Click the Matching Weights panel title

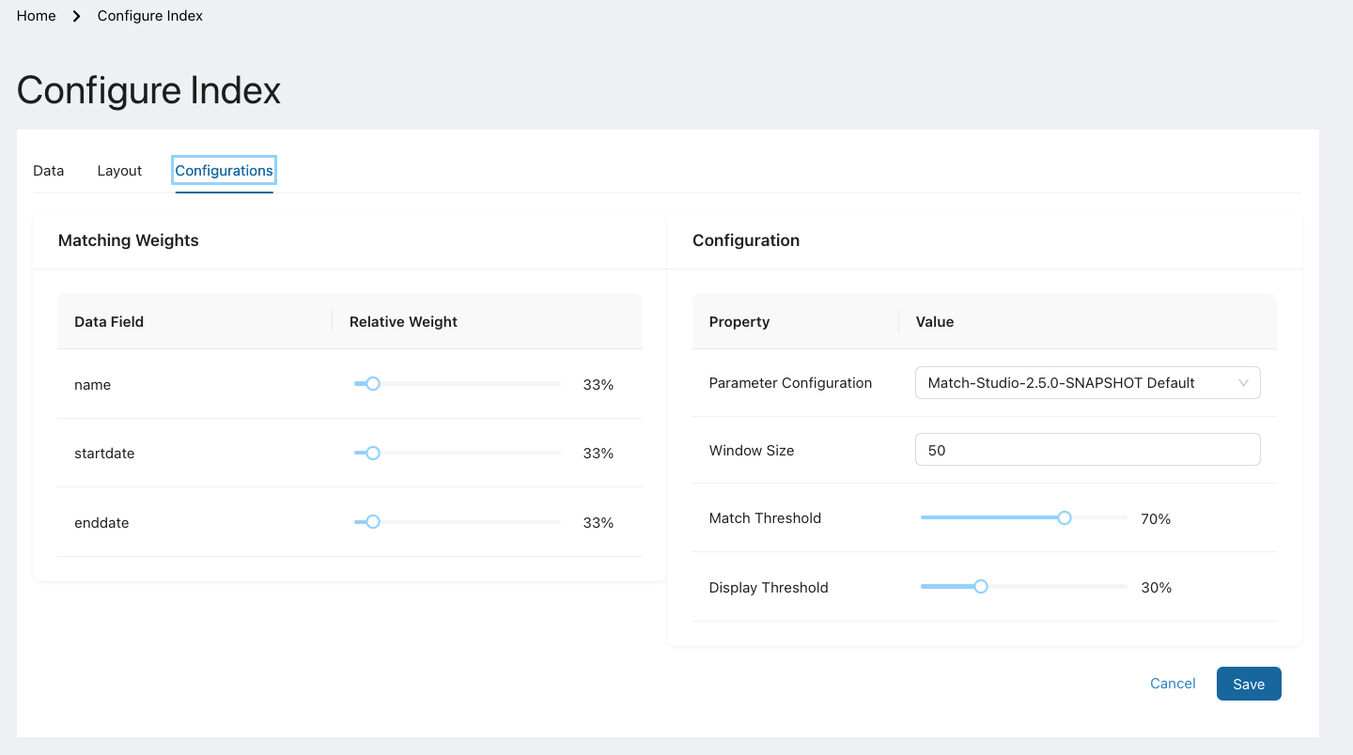[x=129, y=240]
